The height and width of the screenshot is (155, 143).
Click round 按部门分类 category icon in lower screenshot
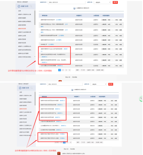(20, 88)
